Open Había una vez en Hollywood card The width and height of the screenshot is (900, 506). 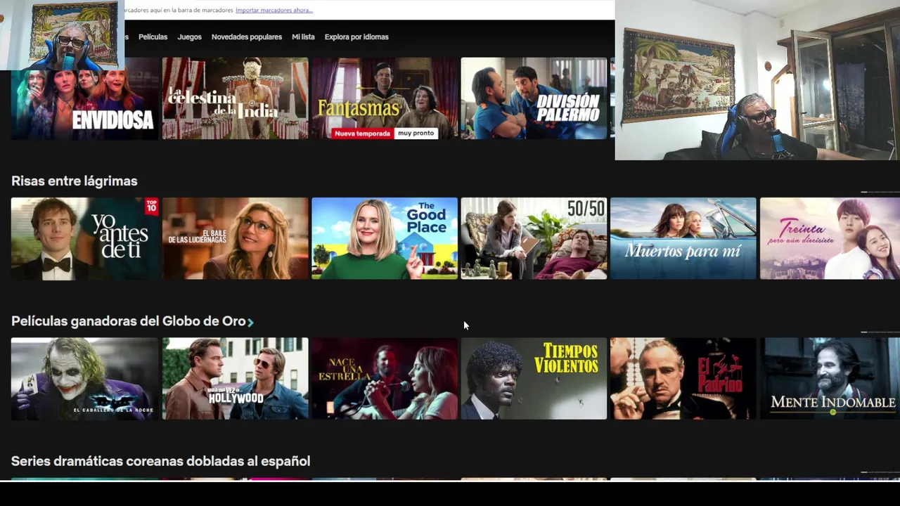click(x=236, y=379)
